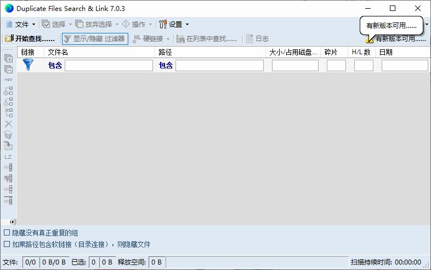Click 在列表中查找 button
Image resolution: width=431 pixels, height=270 pixels.
pyautogui.click(x=207, y=39)
